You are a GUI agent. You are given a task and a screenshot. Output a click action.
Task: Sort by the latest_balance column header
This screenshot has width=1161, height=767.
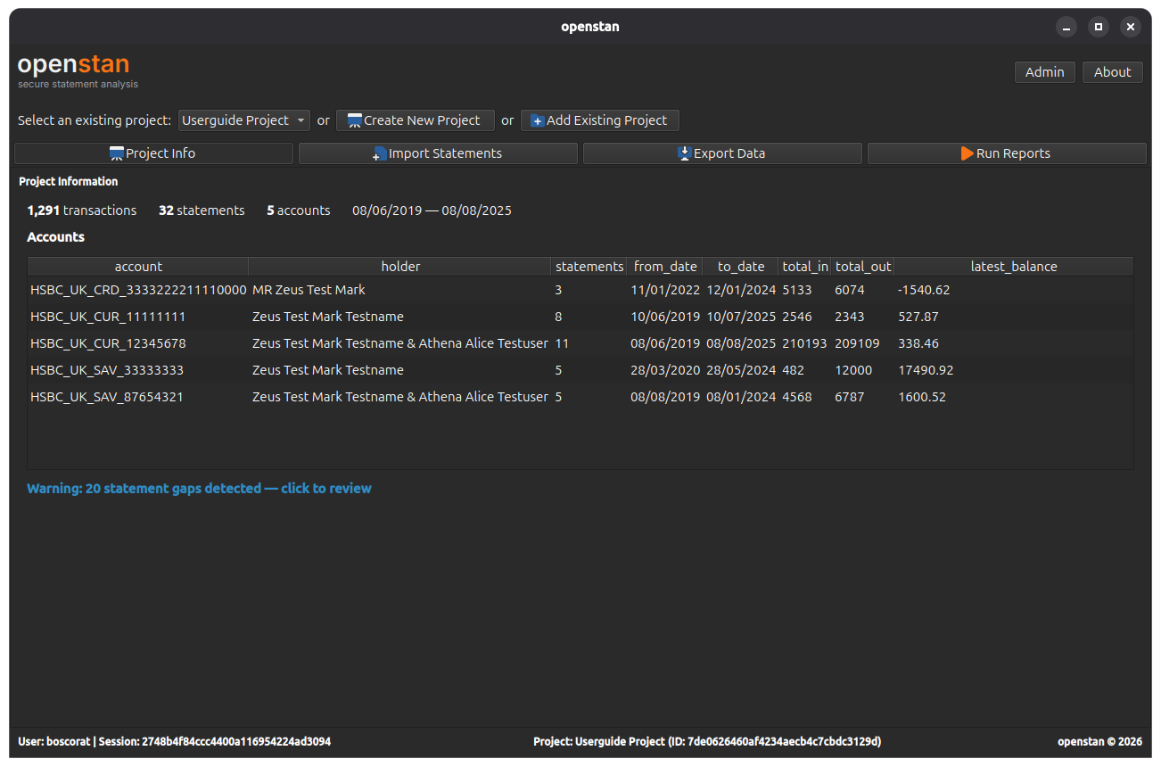point(1014,267)
